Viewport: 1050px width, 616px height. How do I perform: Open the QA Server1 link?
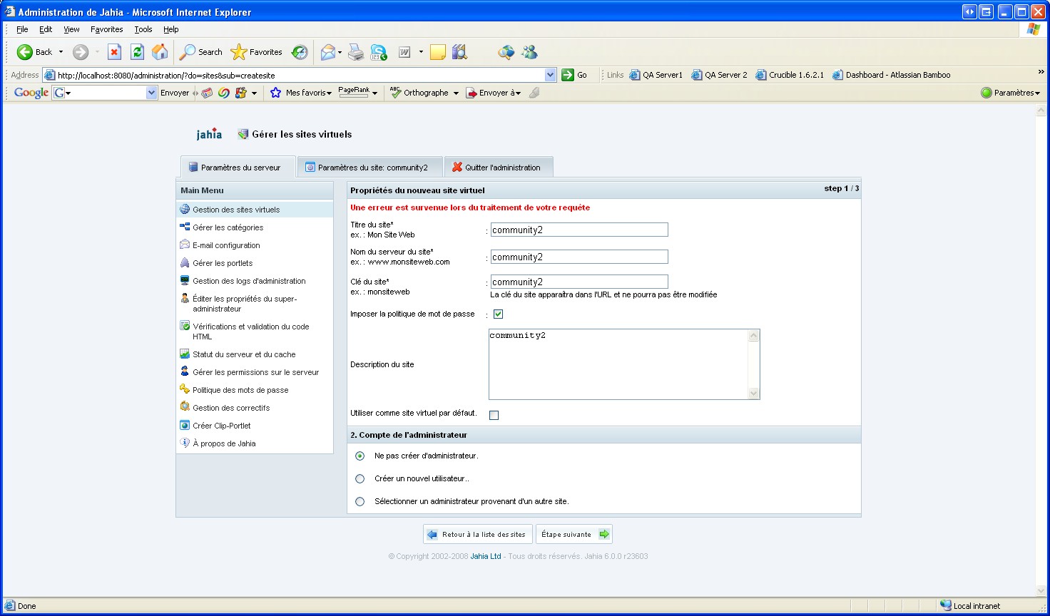656,75
